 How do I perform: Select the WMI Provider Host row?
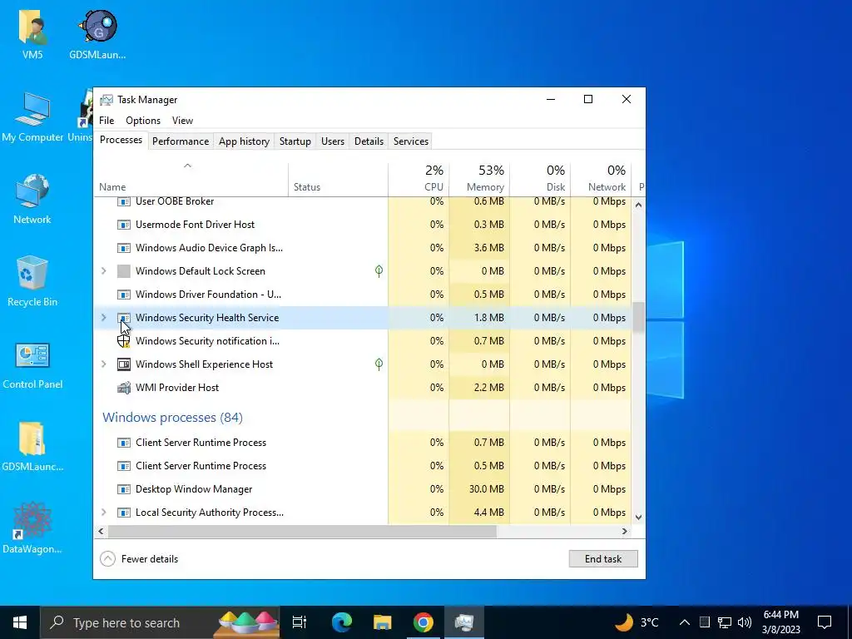363,388
